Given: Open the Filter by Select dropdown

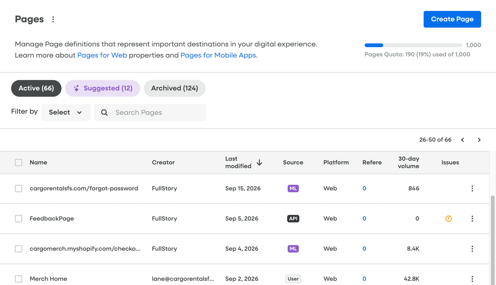Looking at the screenshot, I should tap(66, 112).
